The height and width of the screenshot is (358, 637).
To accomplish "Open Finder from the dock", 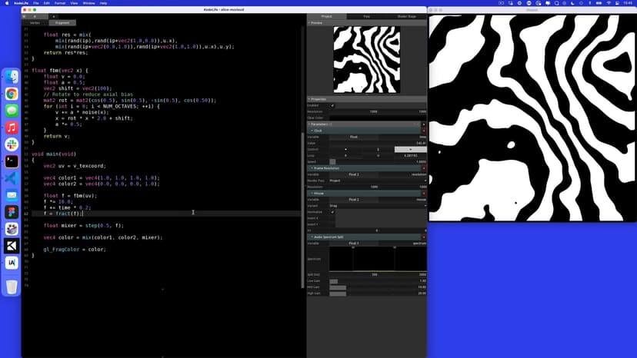I will click(x=12, y=77).
